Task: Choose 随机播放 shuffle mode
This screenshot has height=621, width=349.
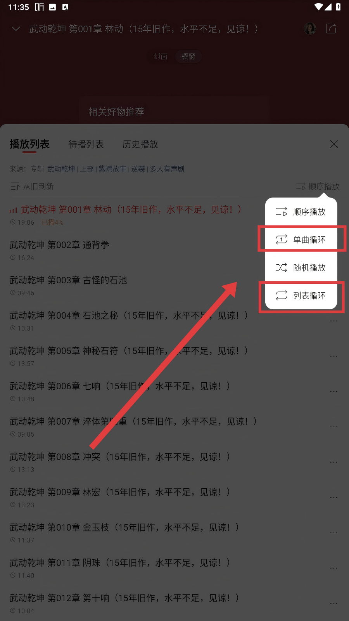Action: pos(301,268)
